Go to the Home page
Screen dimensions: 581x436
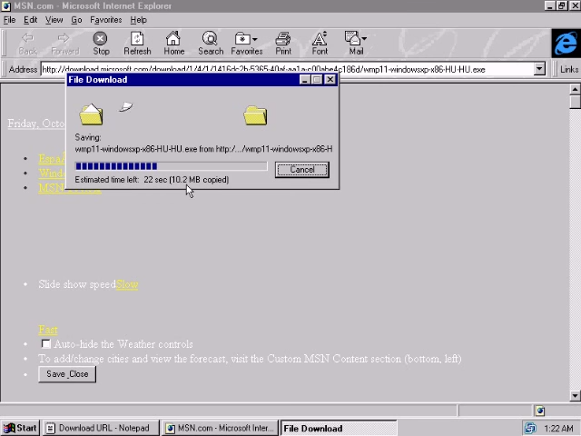coord(173,44)
